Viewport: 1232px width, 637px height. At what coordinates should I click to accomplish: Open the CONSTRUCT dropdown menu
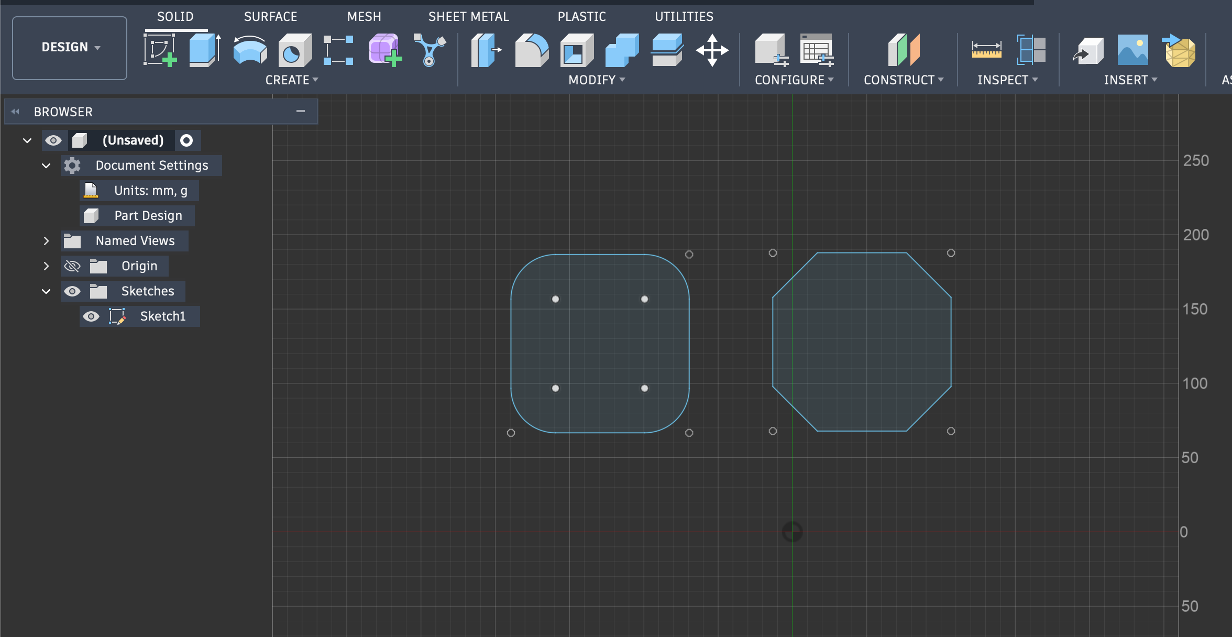click(903, 80)
